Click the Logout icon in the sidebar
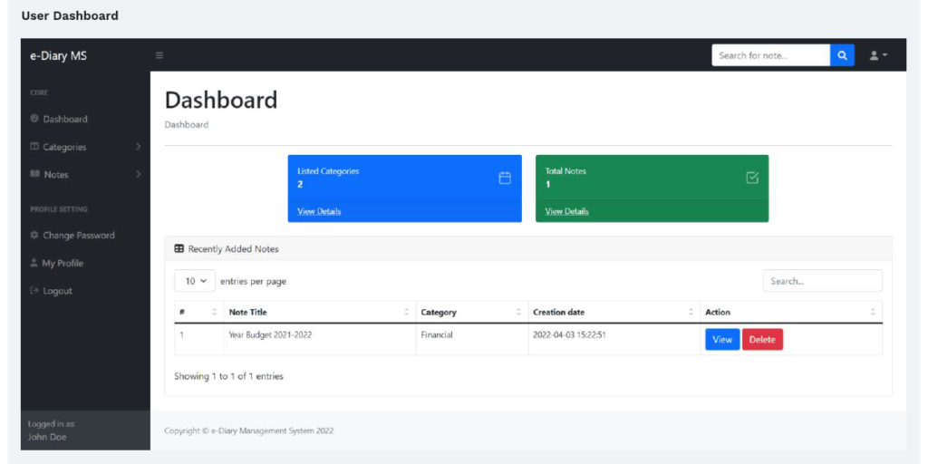This screenshot has width=928, height=464. click(34, 291)
